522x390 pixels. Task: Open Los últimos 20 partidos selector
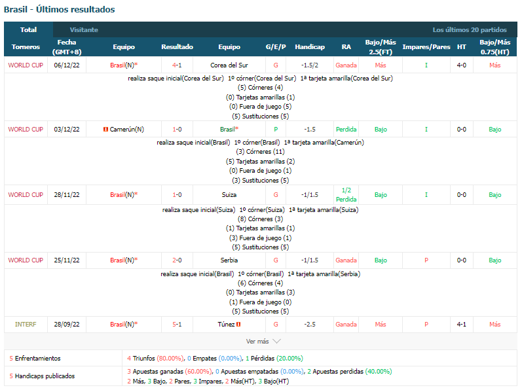click(x=470, y=29)
